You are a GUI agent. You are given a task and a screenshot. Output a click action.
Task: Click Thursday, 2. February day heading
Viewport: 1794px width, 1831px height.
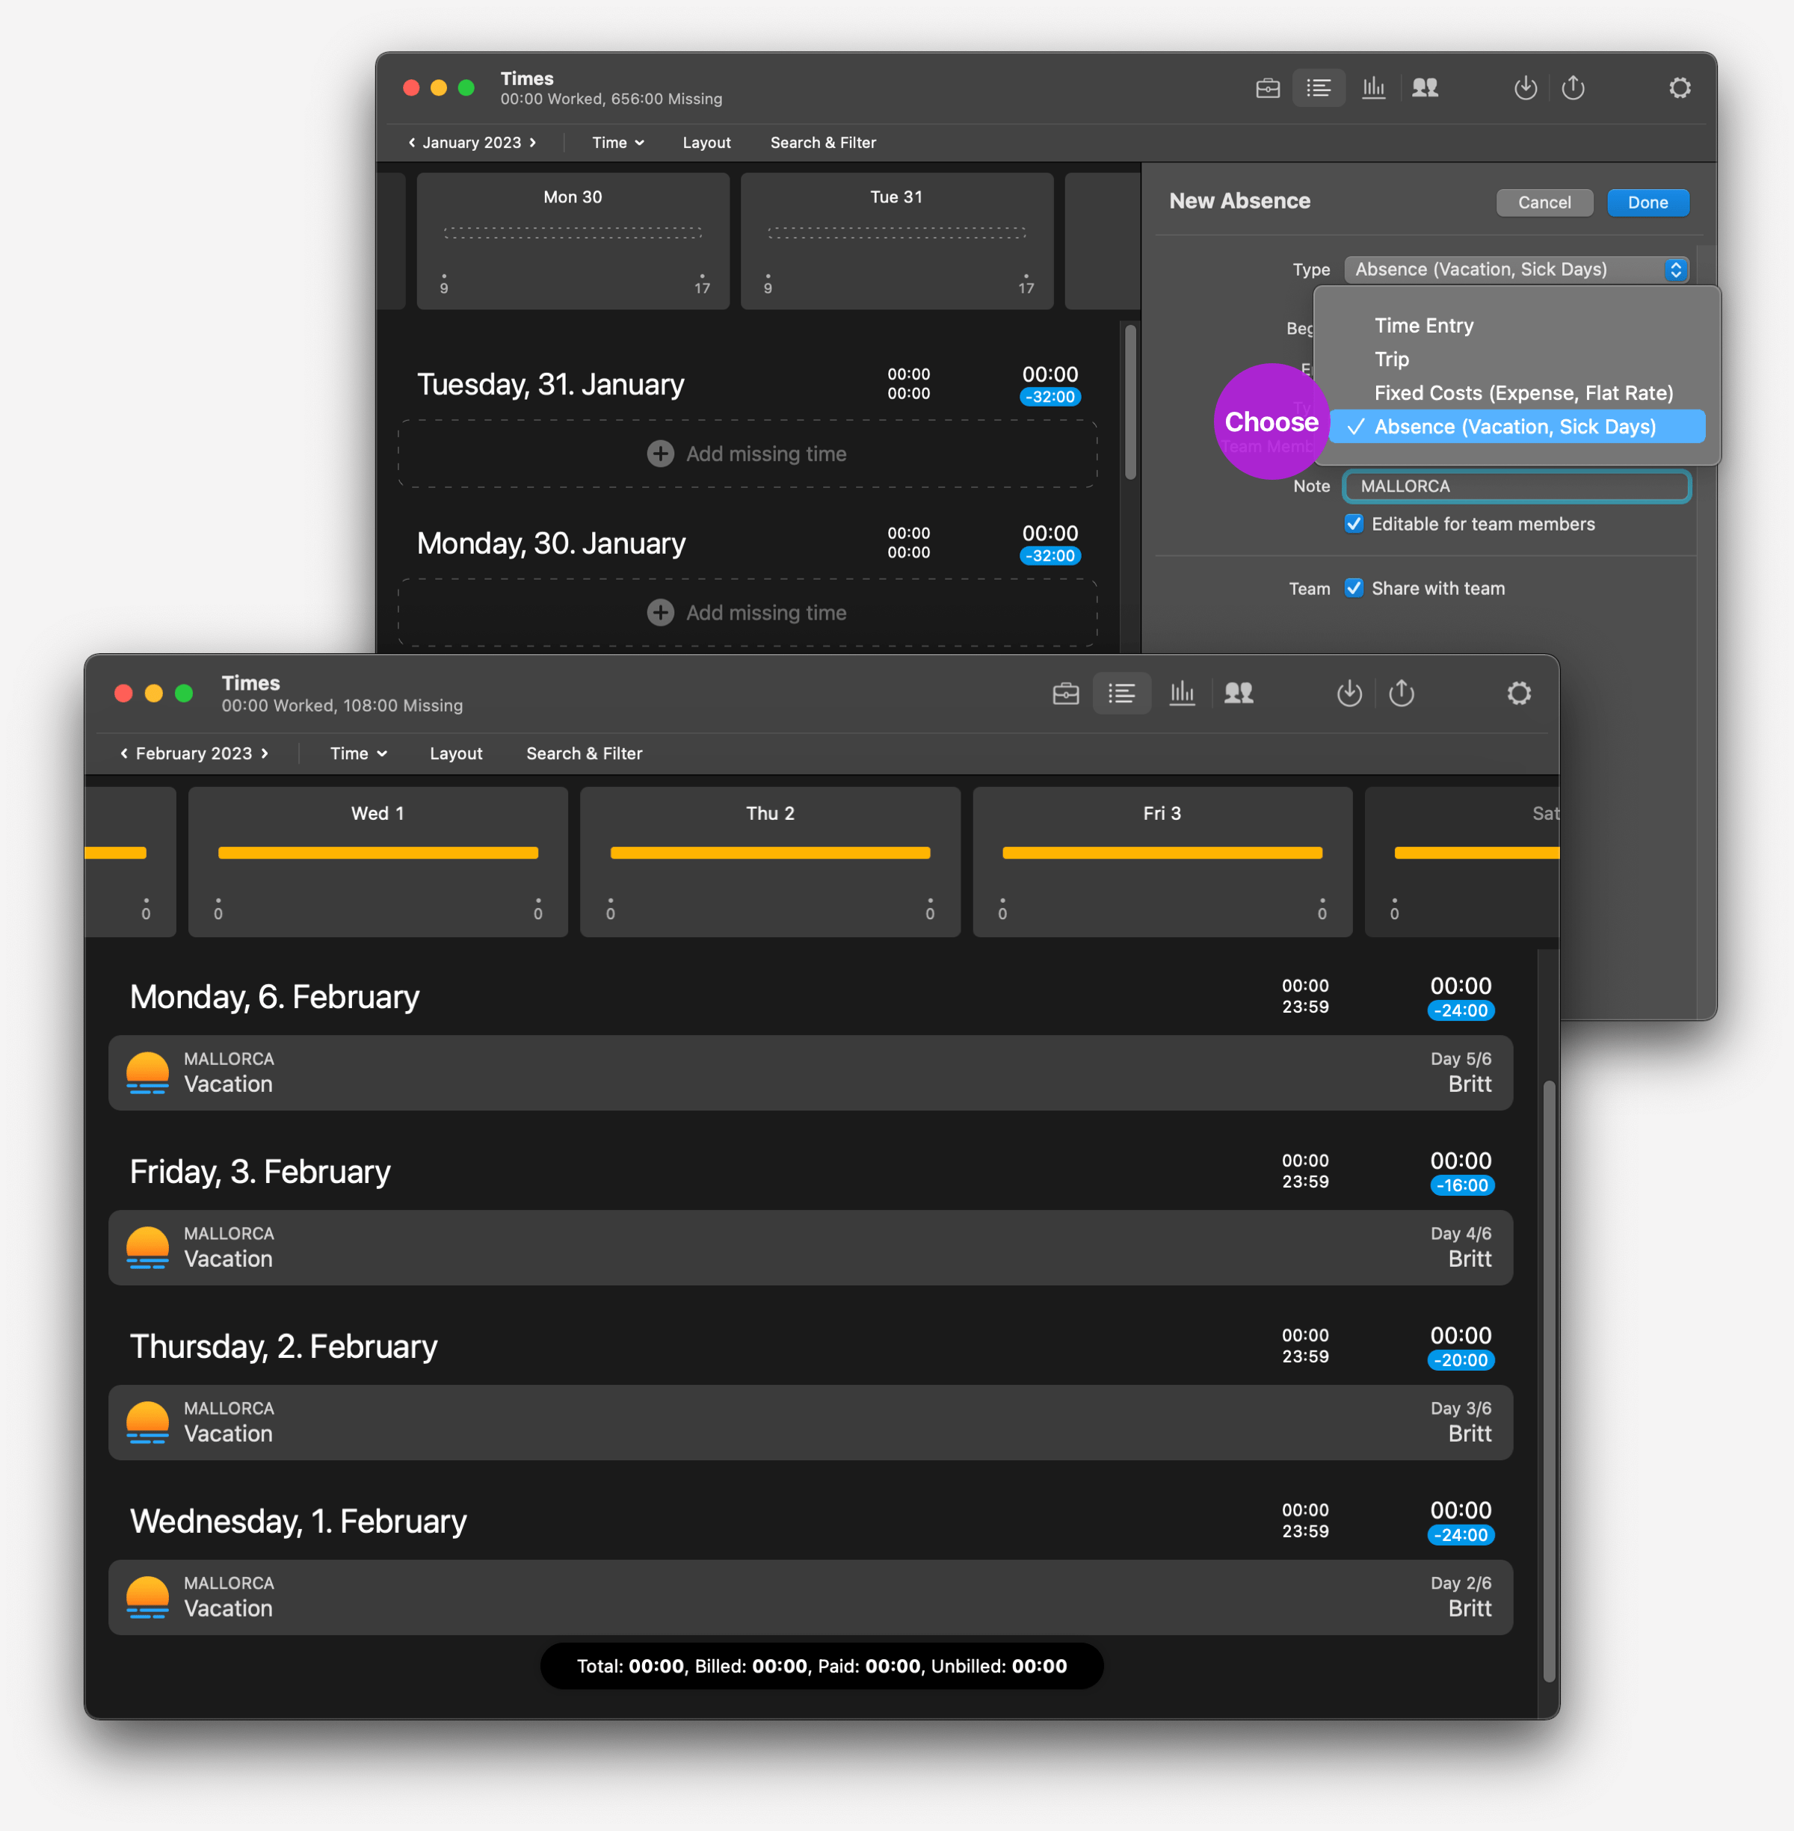283,1347
